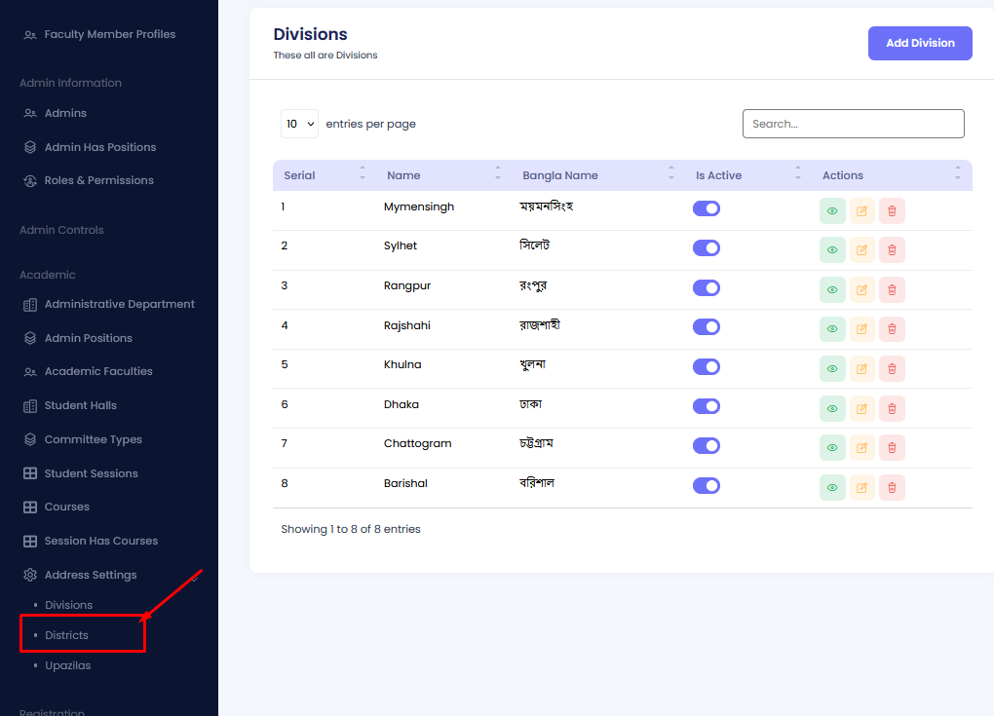View Chattogram division details via eye icon

pyautogui.click(x=832, y=448)
